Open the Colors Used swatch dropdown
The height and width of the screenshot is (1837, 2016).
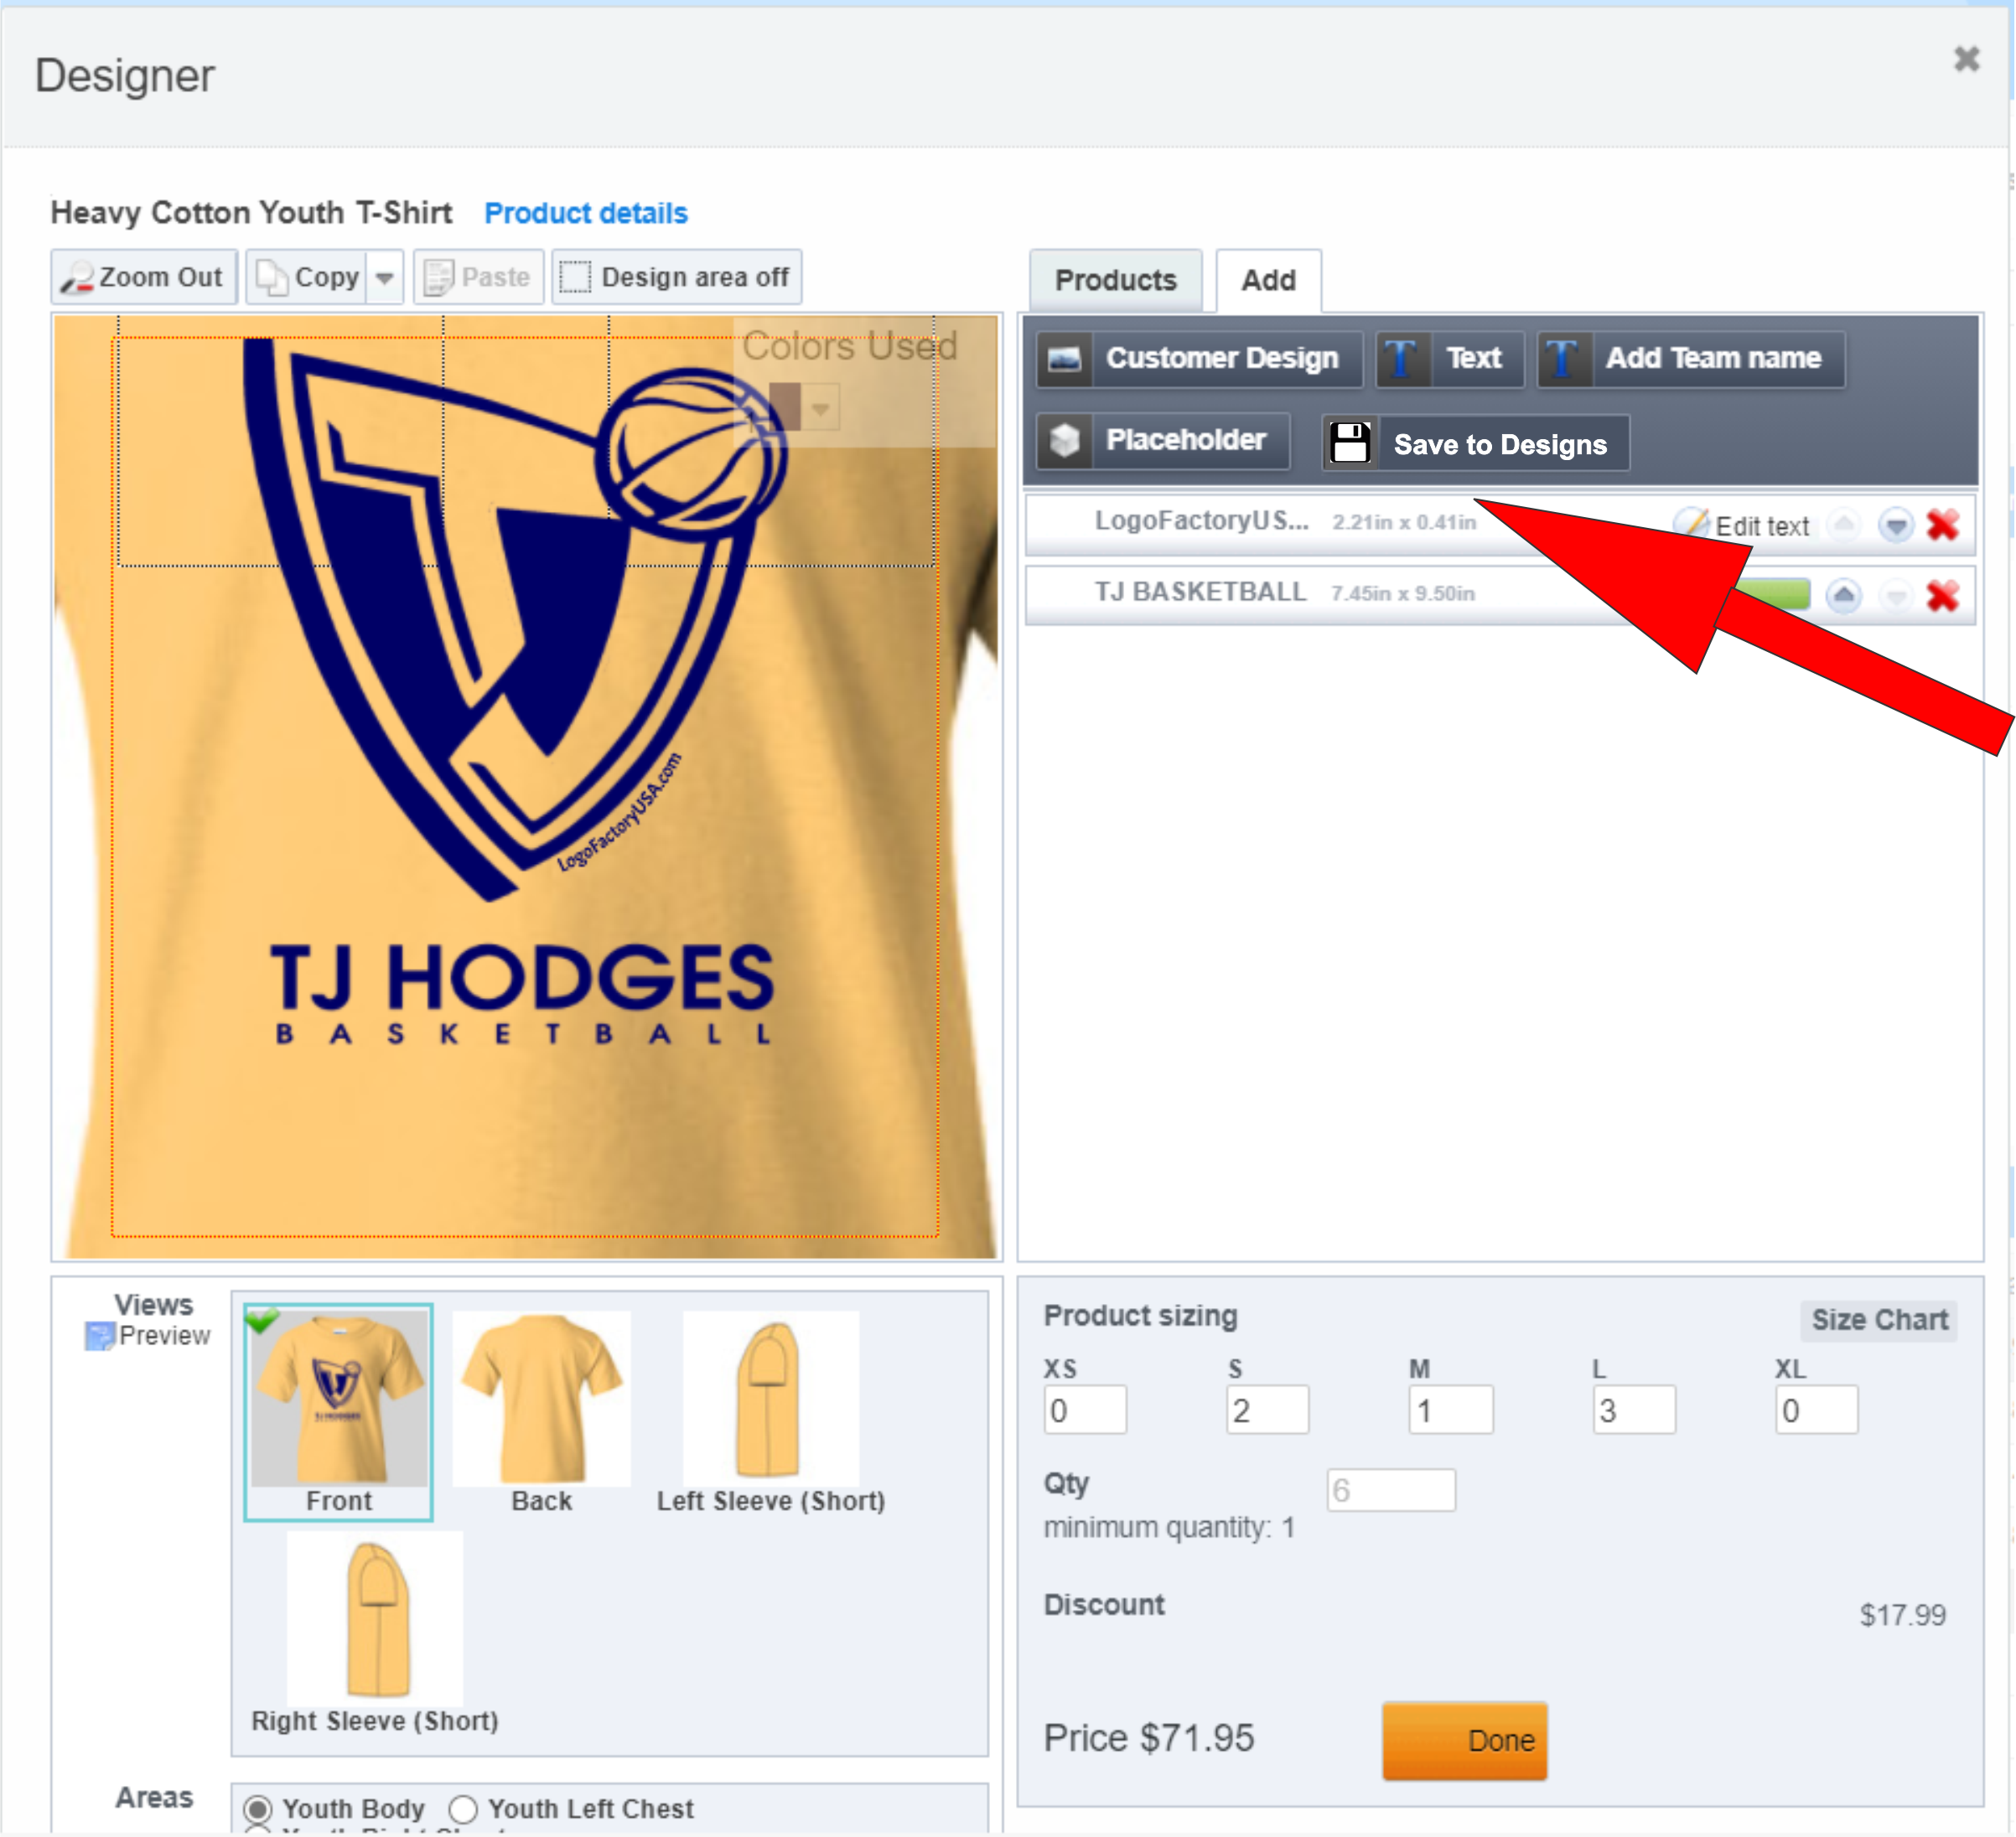pyautogui.click(x=821, y=409)
